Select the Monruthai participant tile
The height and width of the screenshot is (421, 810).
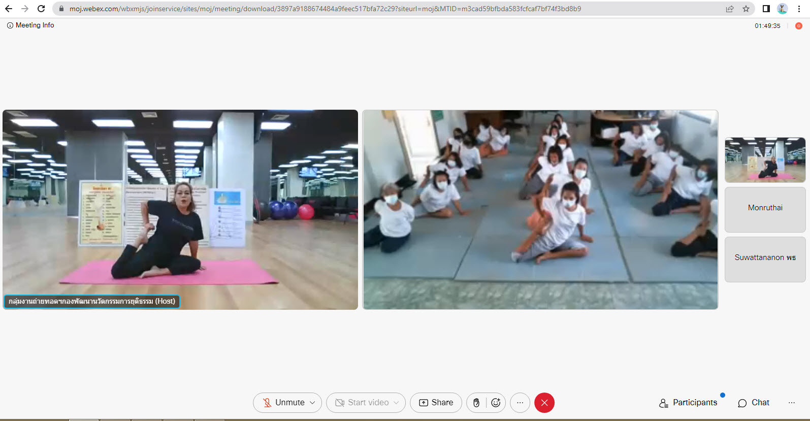tap(765, 209)
